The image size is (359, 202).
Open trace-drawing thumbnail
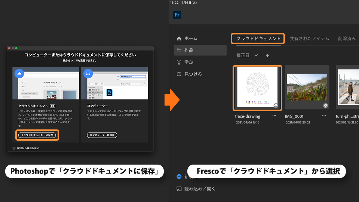tap(257, 88)
